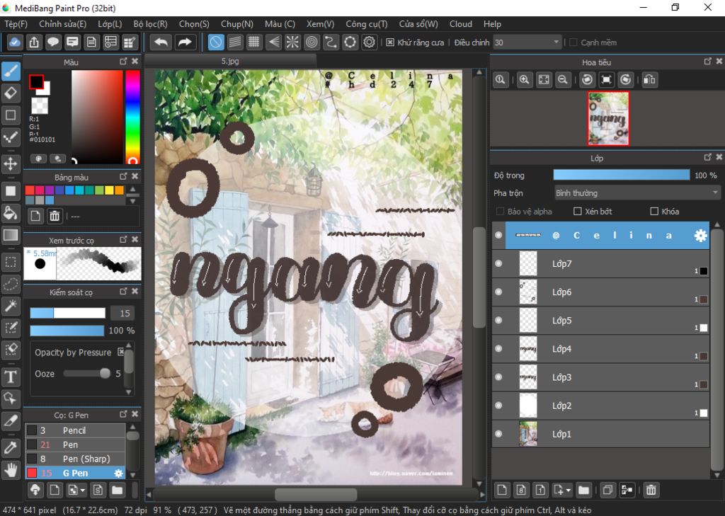Image resolution: width=725 pixels, height=516 pixels.
Task: Open brush add dropdown arrow
Action: tap(83, 490)
